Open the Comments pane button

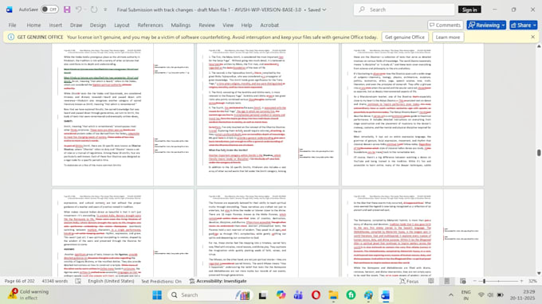[446, 25]
